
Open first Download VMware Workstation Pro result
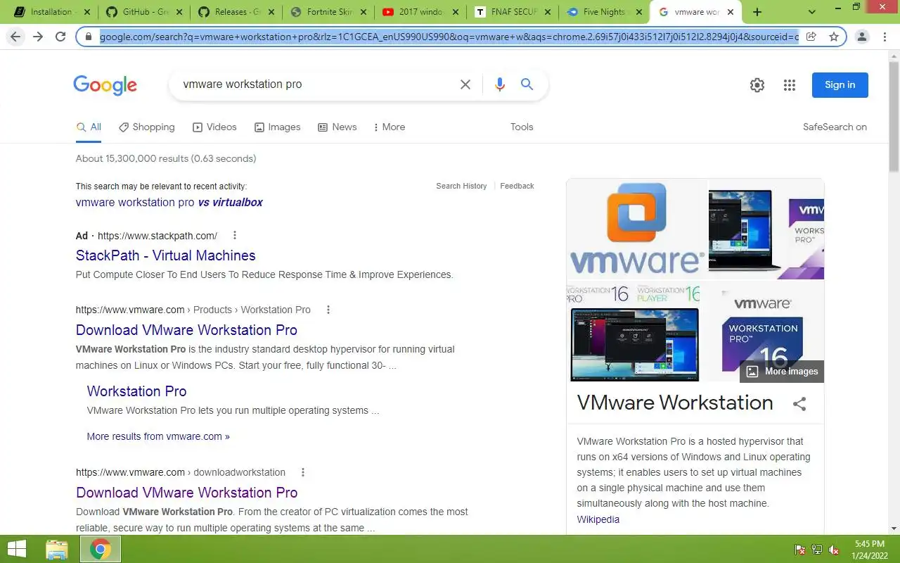click(186, 330)
